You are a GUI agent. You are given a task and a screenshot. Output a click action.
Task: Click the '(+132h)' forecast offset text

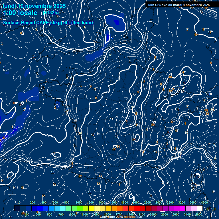pos(51,13)
